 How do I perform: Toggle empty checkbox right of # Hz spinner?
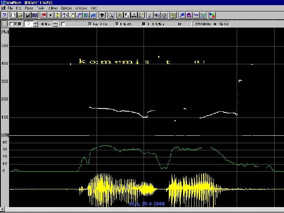(x=63, y=24)
